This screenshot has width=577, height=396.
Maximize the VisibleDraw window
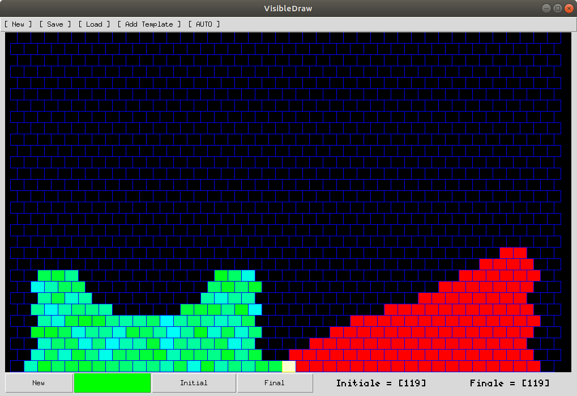557,8
